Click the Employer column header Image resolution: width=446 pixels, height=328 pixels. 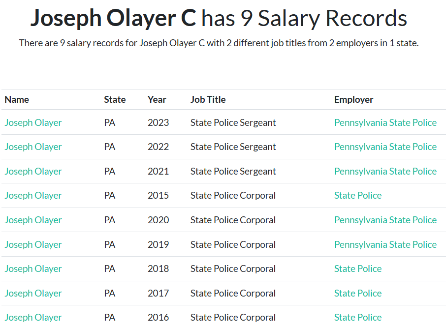(353, 99)
